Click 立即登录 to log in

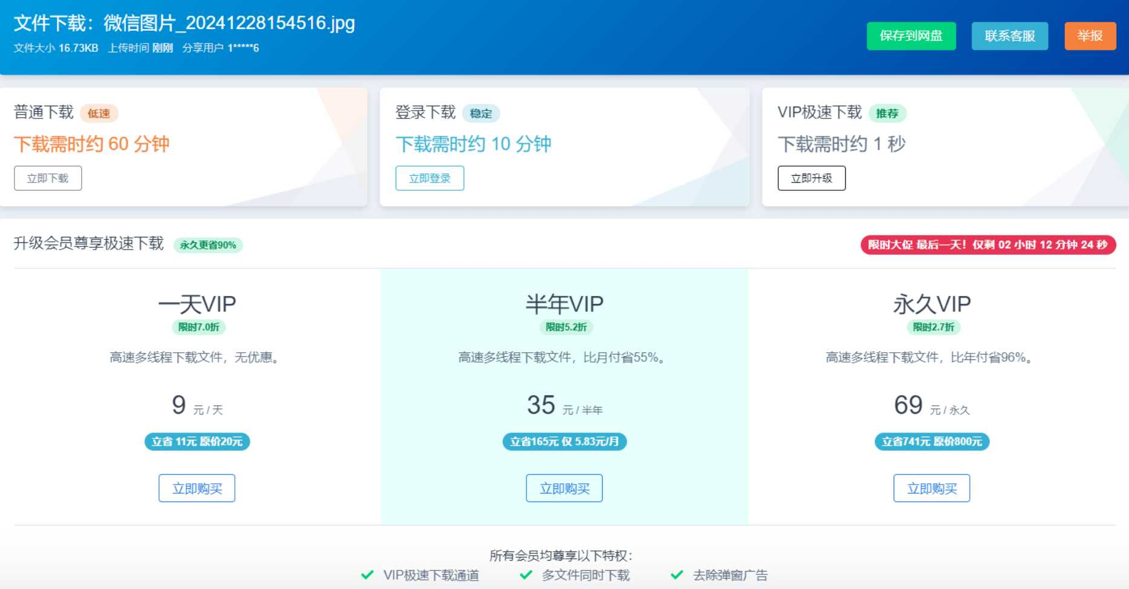[x=430, y=178]
